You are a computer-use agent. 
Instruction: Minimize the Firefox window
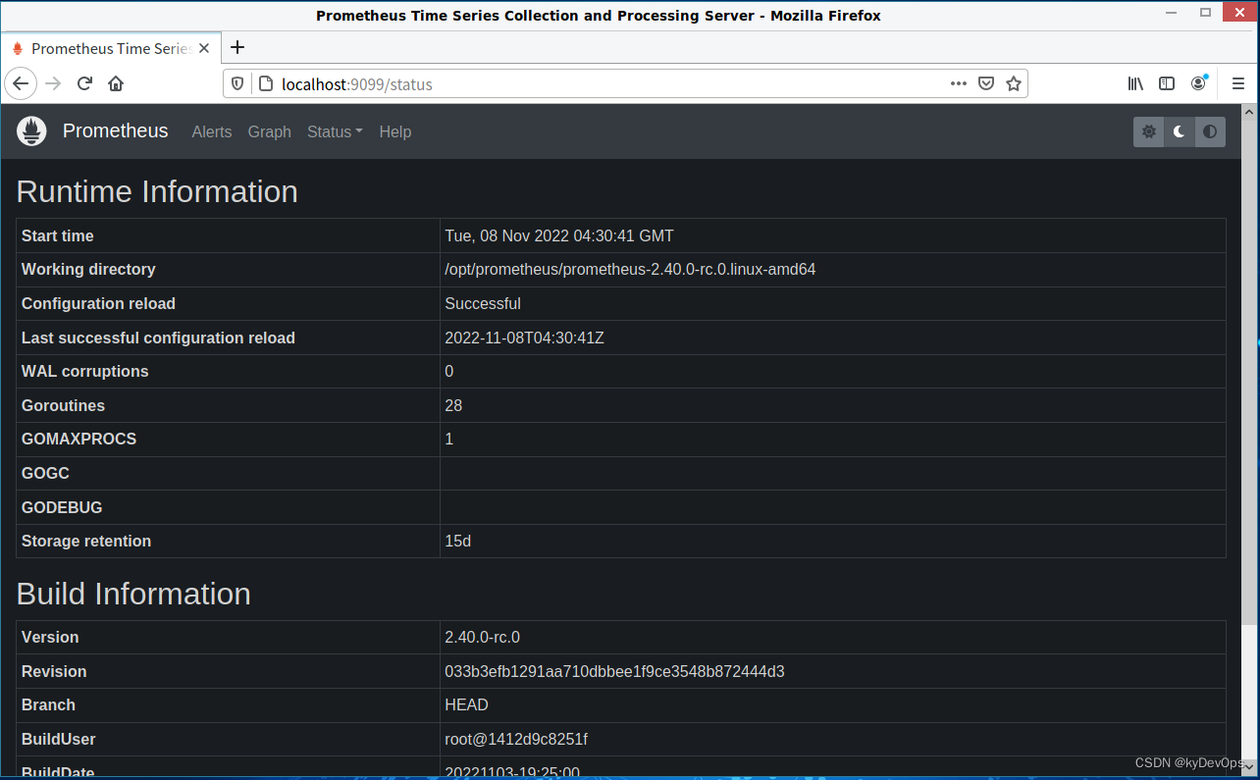click(1171, 14)
